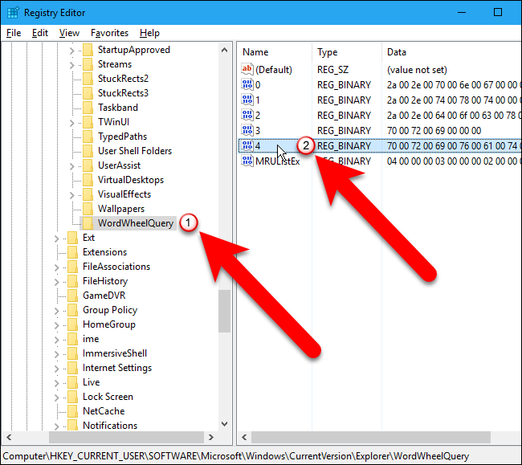
Task: Click the tree pane scroll down arrow
Action: tap(224, 424)
